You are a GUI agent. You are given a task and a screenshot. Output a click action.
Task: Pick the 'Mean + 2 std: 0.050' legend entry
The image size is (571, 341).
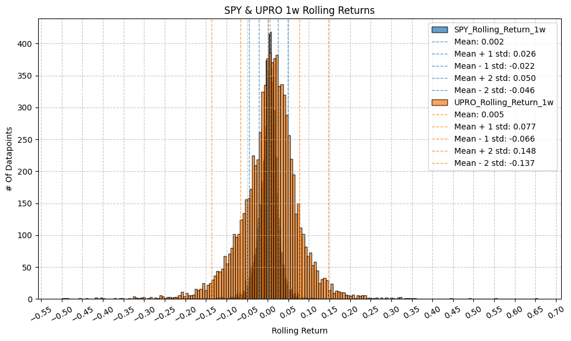495,78
